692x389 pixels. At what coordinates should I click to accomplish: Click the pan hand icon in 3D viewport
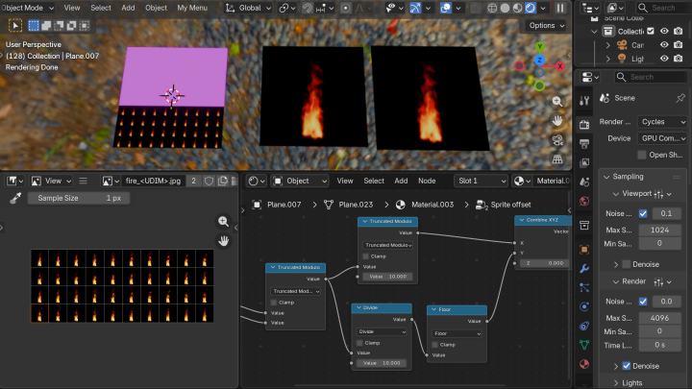click(x=557, y=120)
